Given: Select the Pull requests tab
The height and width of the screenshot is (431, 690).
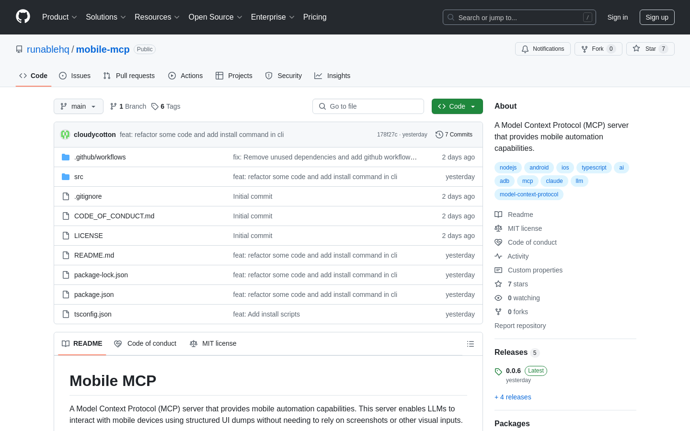Looking at the screenshot, I should pyautogui.click(x=129, y=76).
